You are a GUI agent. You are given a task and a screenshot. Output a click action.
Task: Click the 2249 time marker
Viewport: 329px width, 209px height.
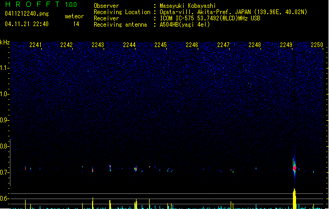point(286,45)
